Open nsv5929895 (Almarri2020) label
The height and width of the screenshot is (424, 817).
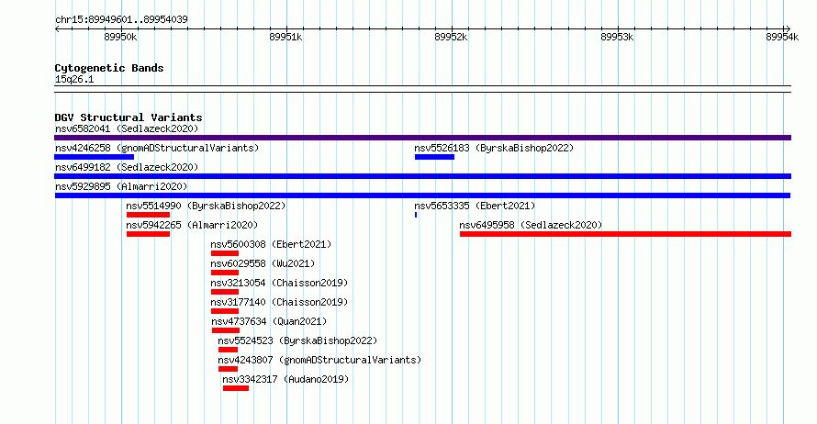click(121, 186)
